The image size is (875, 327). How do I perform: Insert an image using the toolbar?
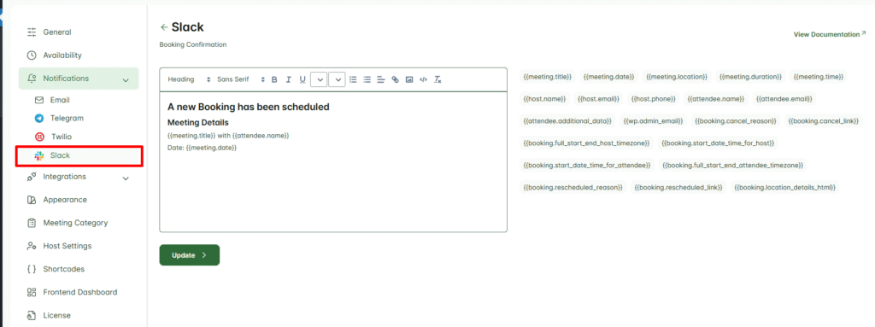coord(409,79)
